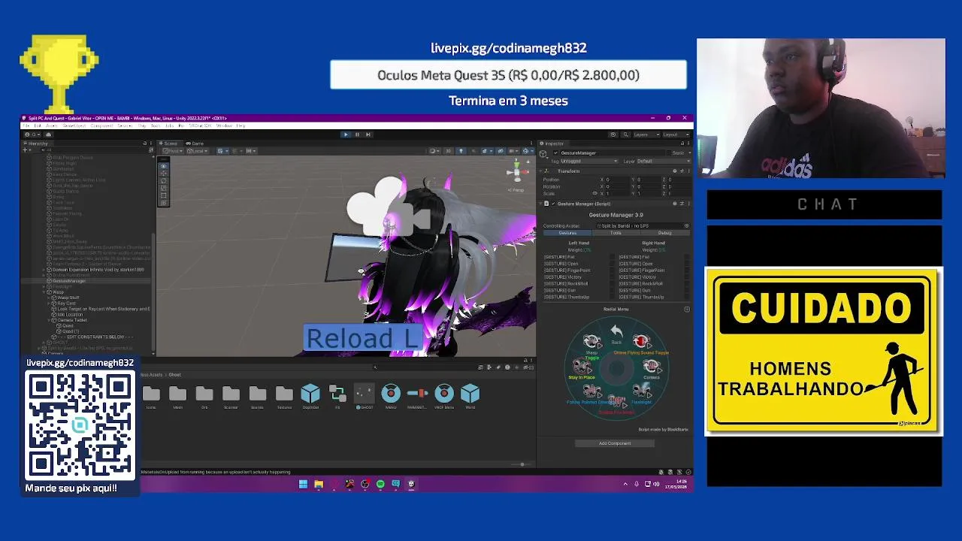This screenshot has width=962, height=541.
Task: Toggle left hand Fist gesture checkbox
Action: [612, 257]
